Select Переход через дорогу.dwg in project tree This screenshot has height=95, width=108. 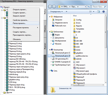[x=20, y=54]
